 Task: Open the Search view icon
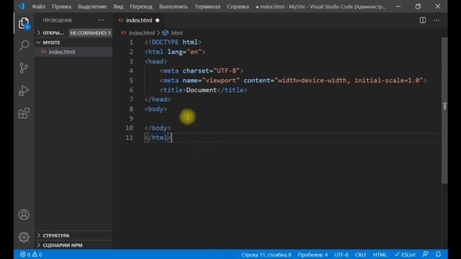[24, 45]
